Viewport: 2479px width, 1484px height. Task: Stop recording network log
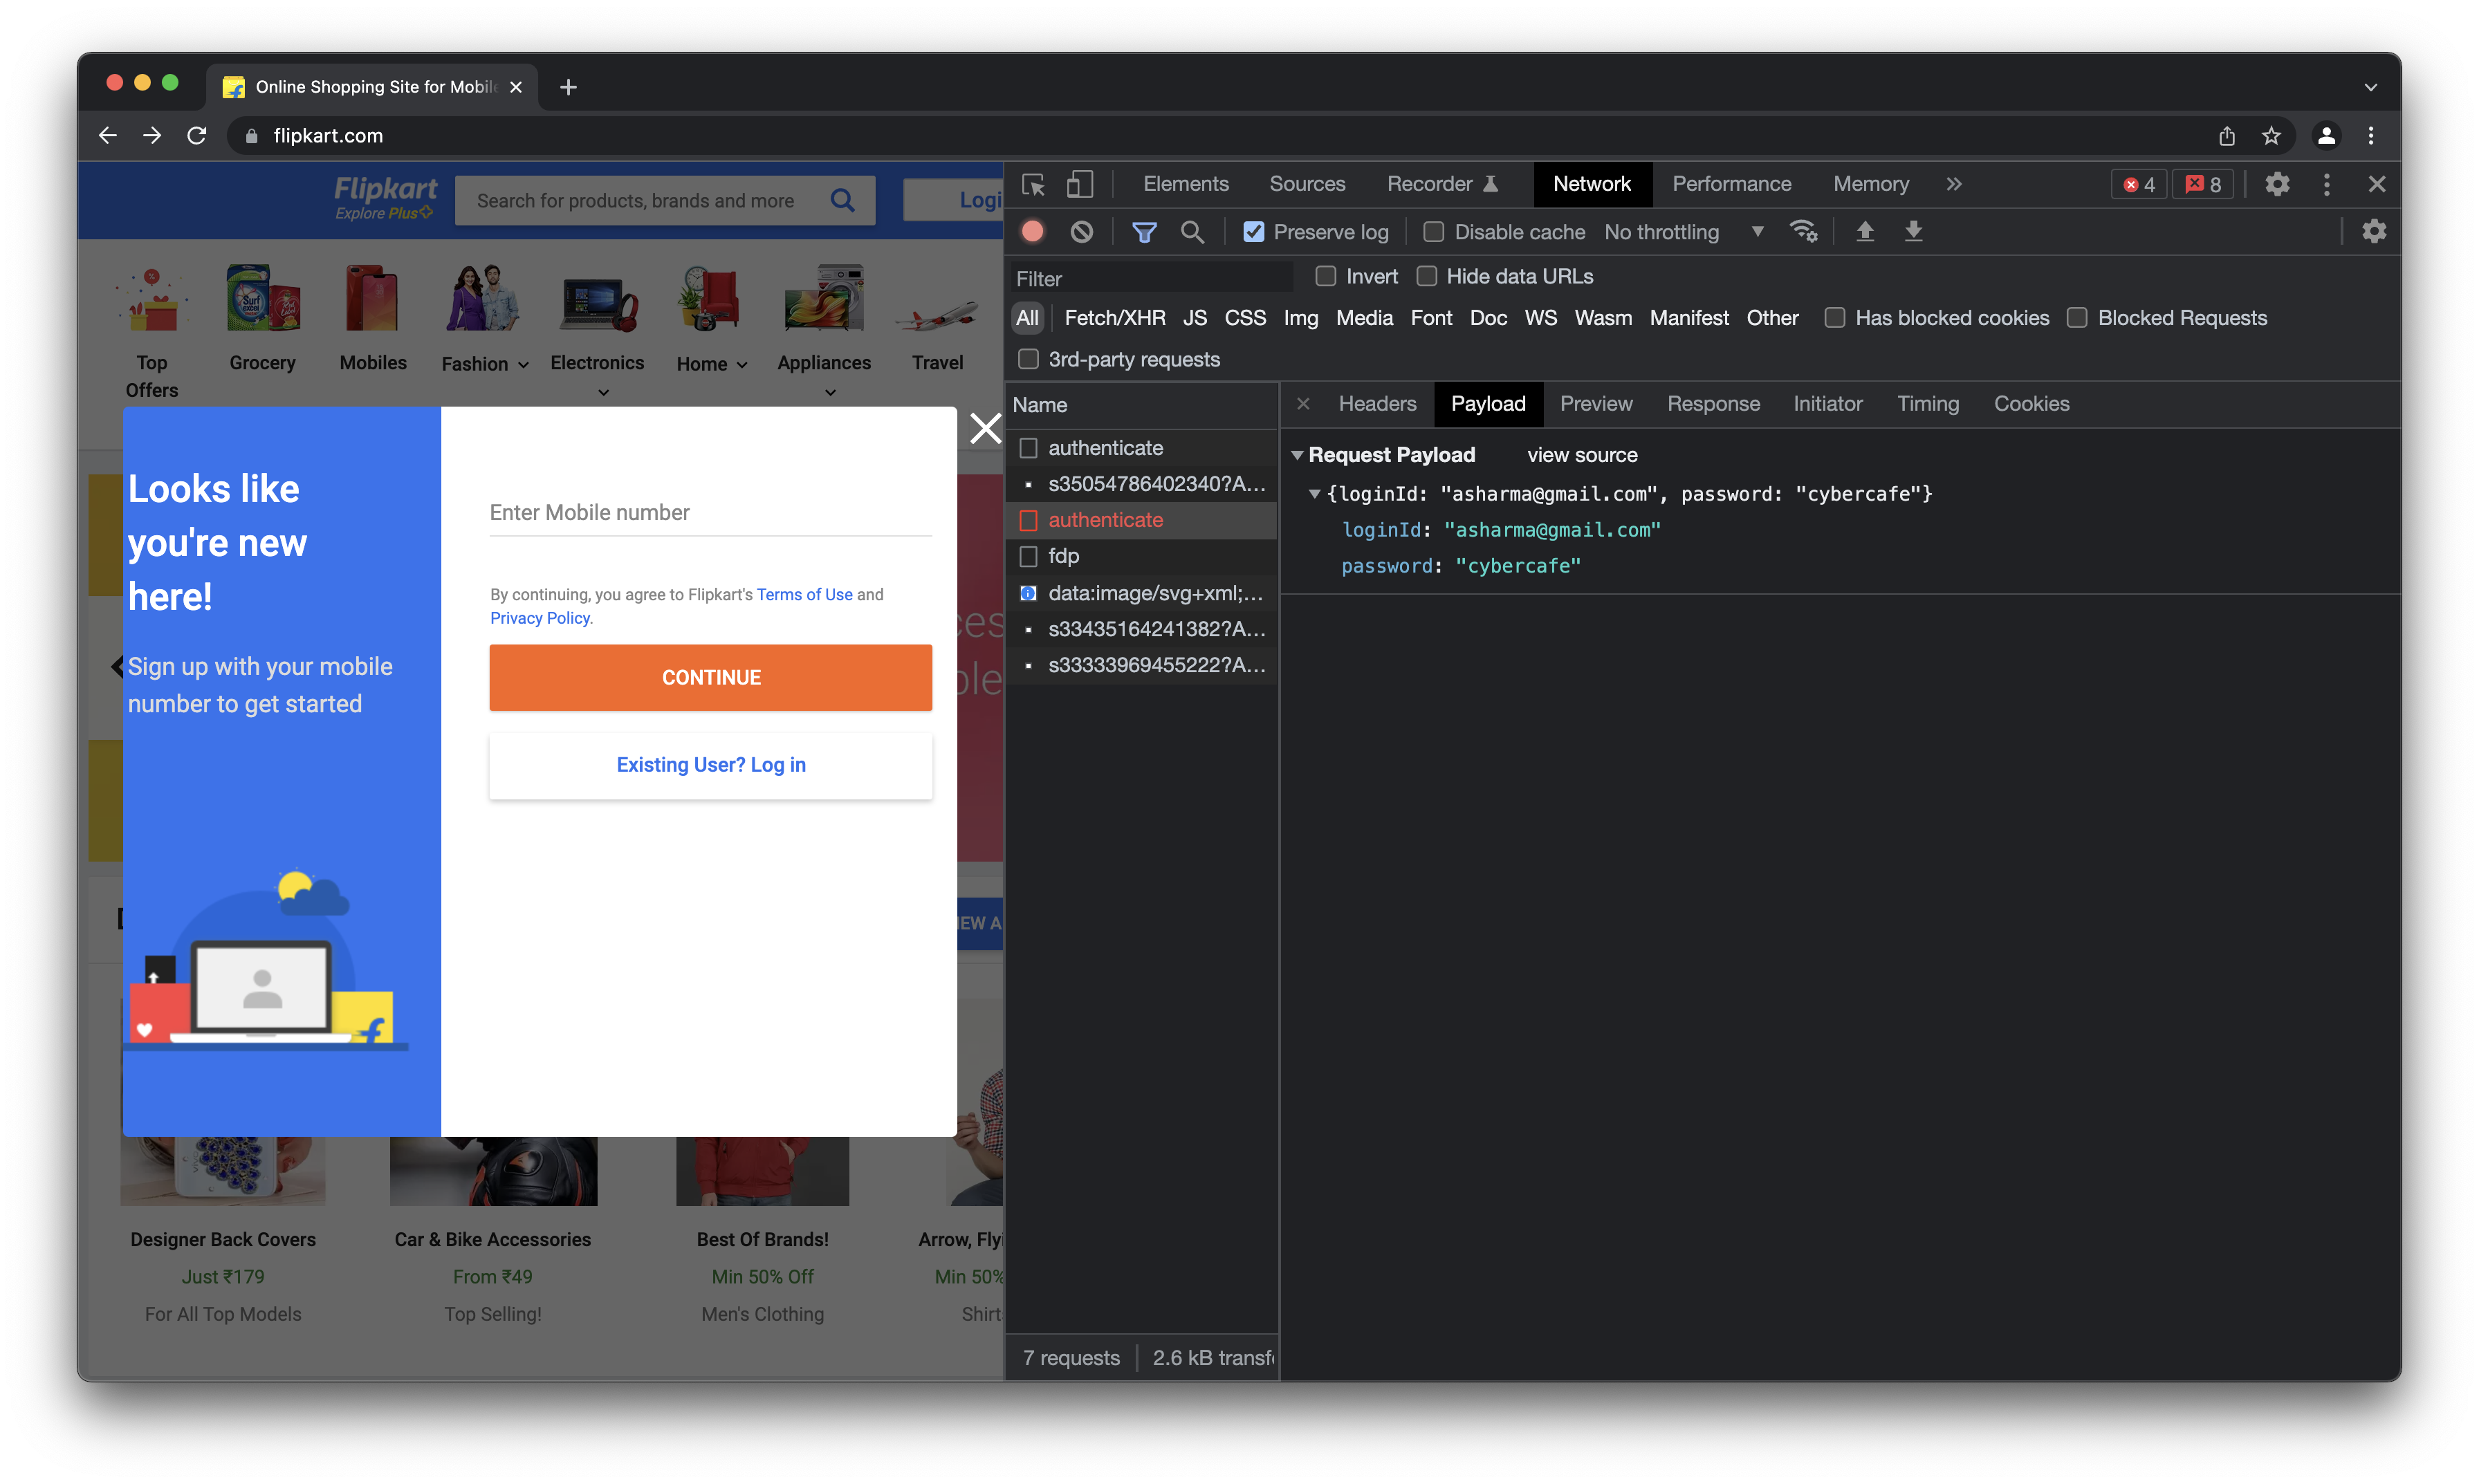[1033, 232]
